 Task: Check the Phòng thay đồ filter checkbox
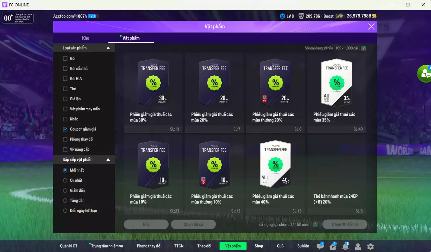tap(65, 139)
